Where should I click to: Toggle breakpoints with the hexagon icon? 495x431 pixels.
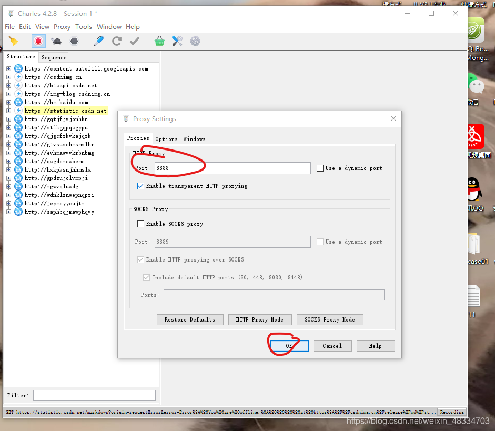74,41
